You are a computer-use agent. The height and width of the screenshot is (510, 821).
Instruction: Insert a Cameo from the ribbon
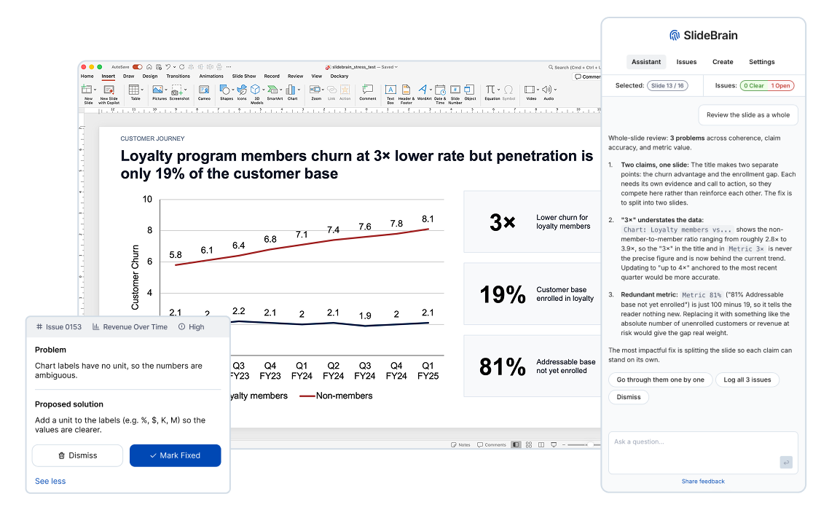[x=204, y=90]
